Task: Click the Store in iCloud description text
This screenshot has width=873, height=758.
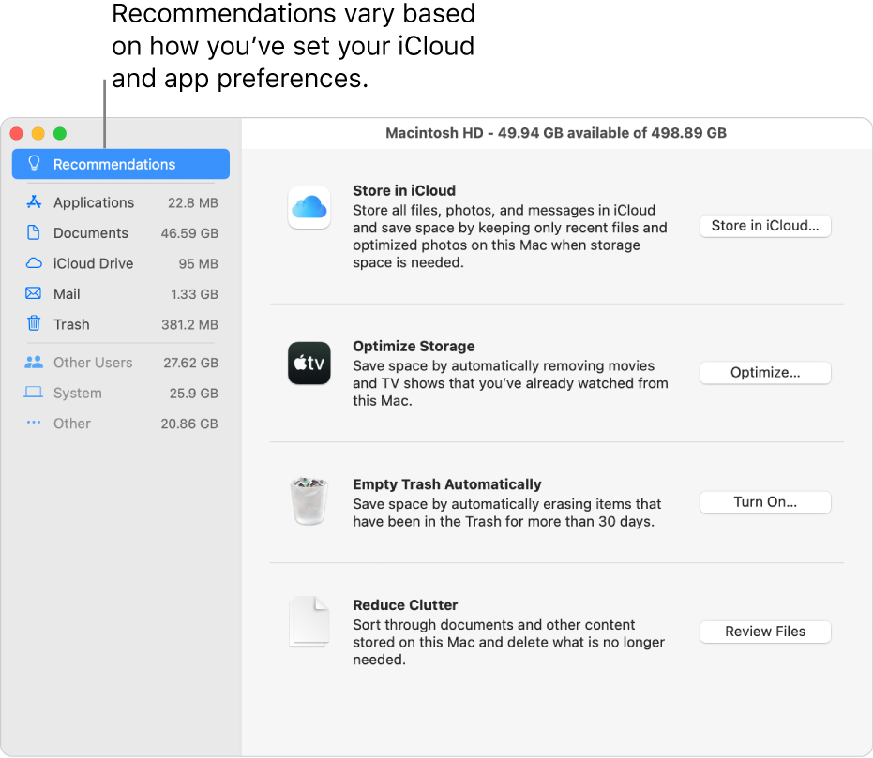Action: [x=510, y=236]
